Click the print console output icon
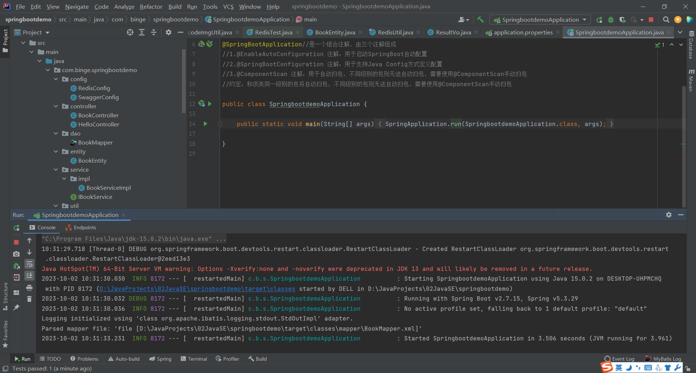Viewport: 696px width, 373px height. (29, 288)
